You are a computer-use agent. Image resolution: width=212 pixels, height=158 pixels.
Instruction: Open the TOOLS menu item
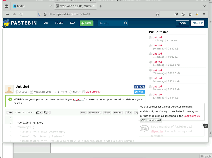[x=59, y=23]
